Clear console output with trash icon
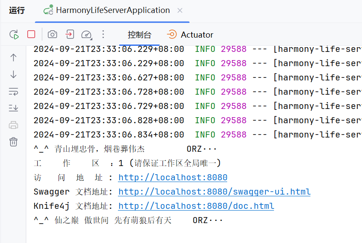This screenshot has width=362, height=243. coord(13,142)
